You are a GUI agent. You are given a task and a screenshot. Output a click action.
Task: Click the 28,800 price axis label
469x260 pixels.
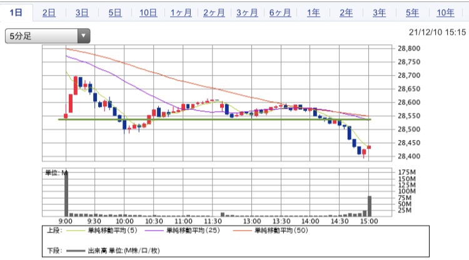(x=409, y=48)
